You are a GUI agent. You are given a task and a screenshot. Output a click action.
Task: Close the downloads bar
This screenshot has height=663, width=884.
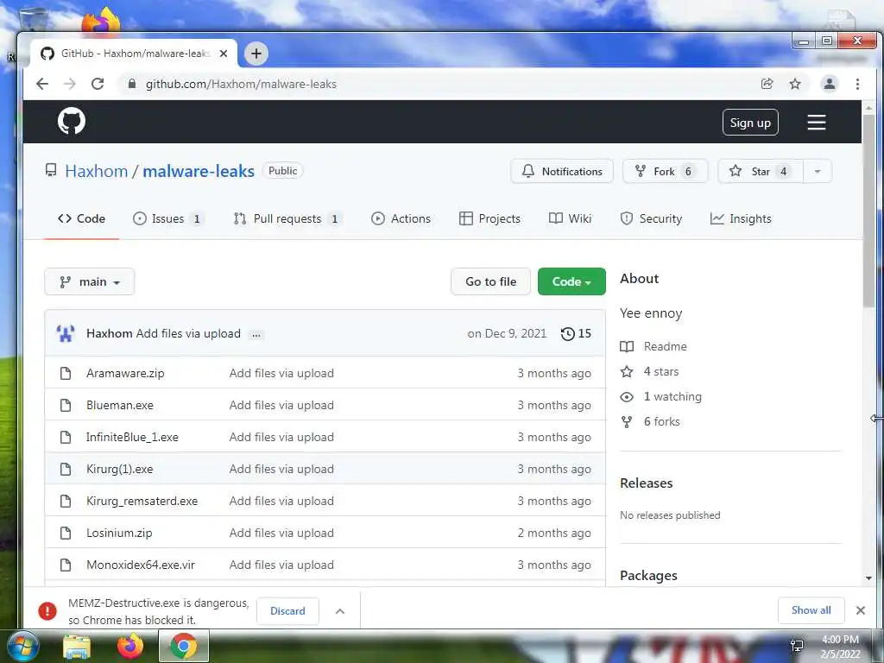point(861,610)
